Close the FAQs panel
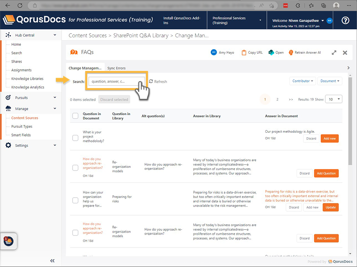 point(345,53)
